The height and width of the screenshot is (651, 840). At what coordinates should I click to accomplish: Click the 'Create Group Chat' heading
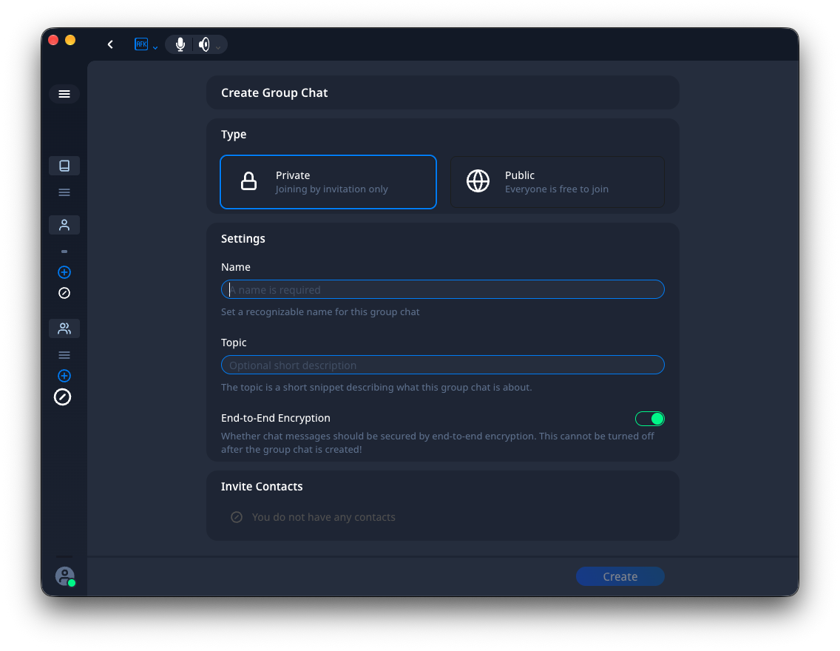click(274, 93)
